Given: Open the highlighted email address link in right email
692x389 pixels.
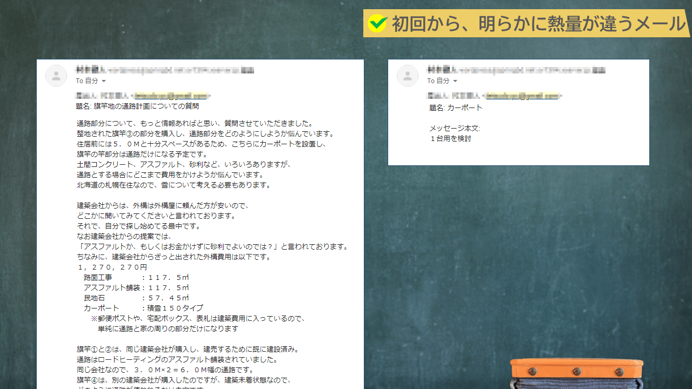Looking at the screenshot, I should tap(522, 96).
